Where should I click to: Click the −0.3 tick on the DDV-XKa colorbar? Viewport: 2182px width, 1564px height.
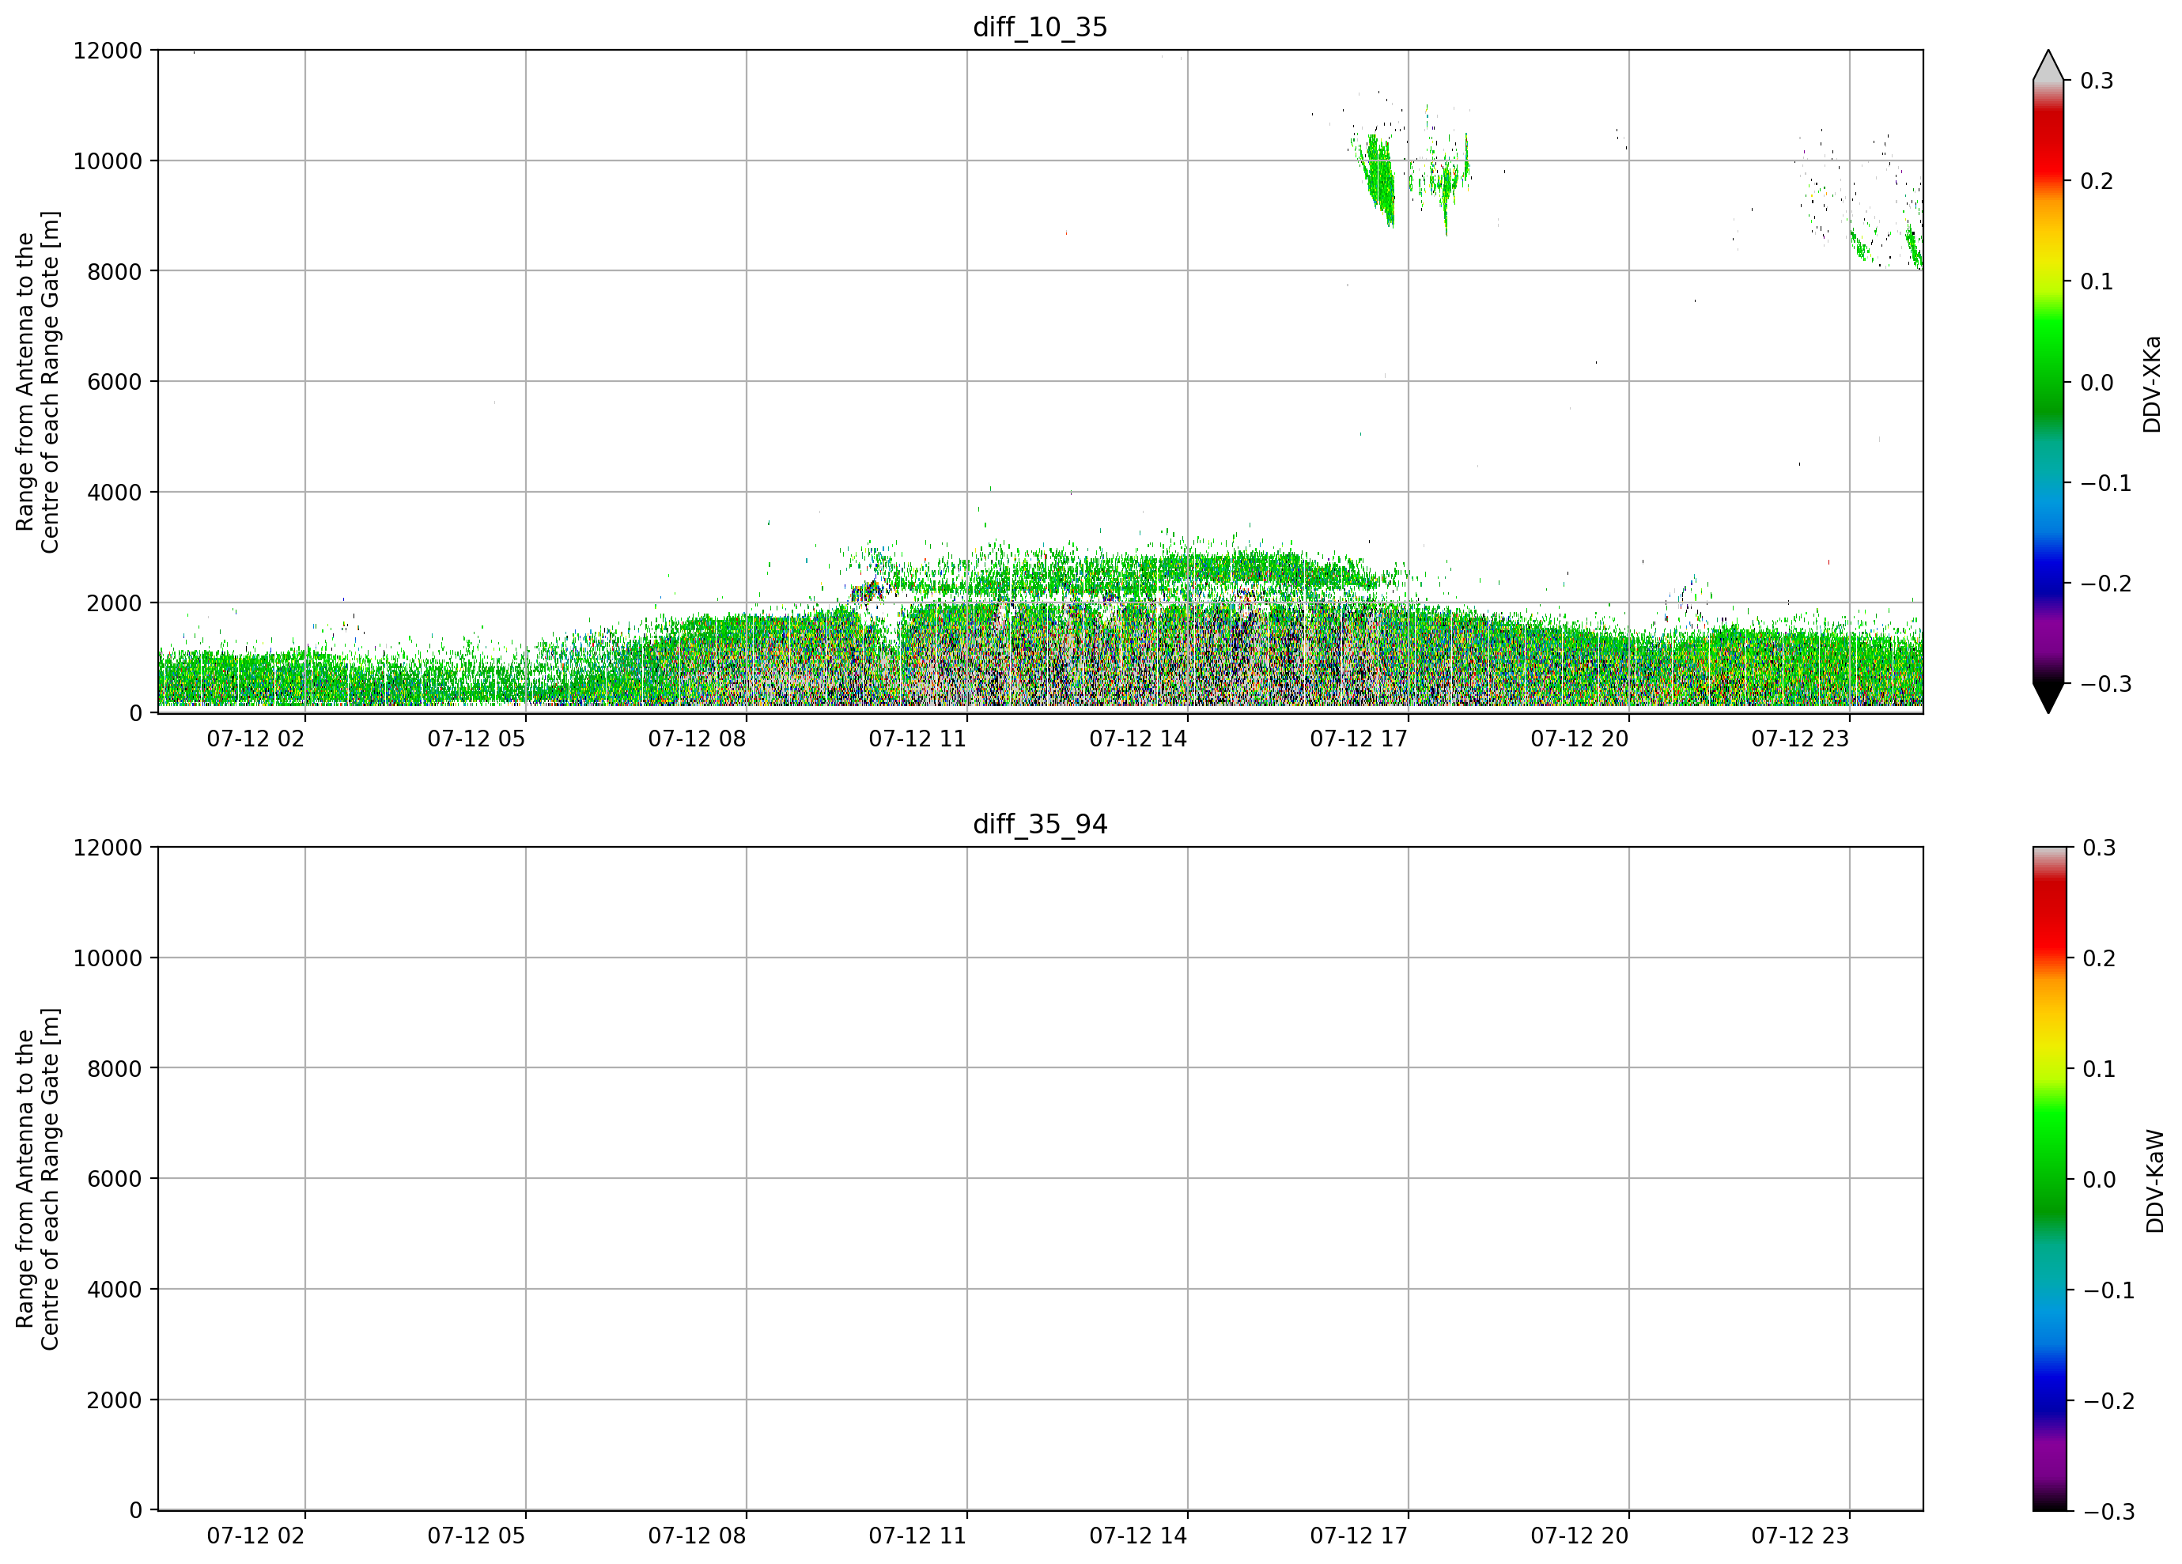click(2106, 685)
